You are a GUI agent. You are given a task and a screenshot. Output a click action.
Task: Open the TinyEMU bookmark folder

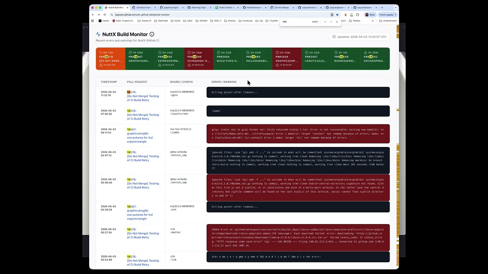272,21
